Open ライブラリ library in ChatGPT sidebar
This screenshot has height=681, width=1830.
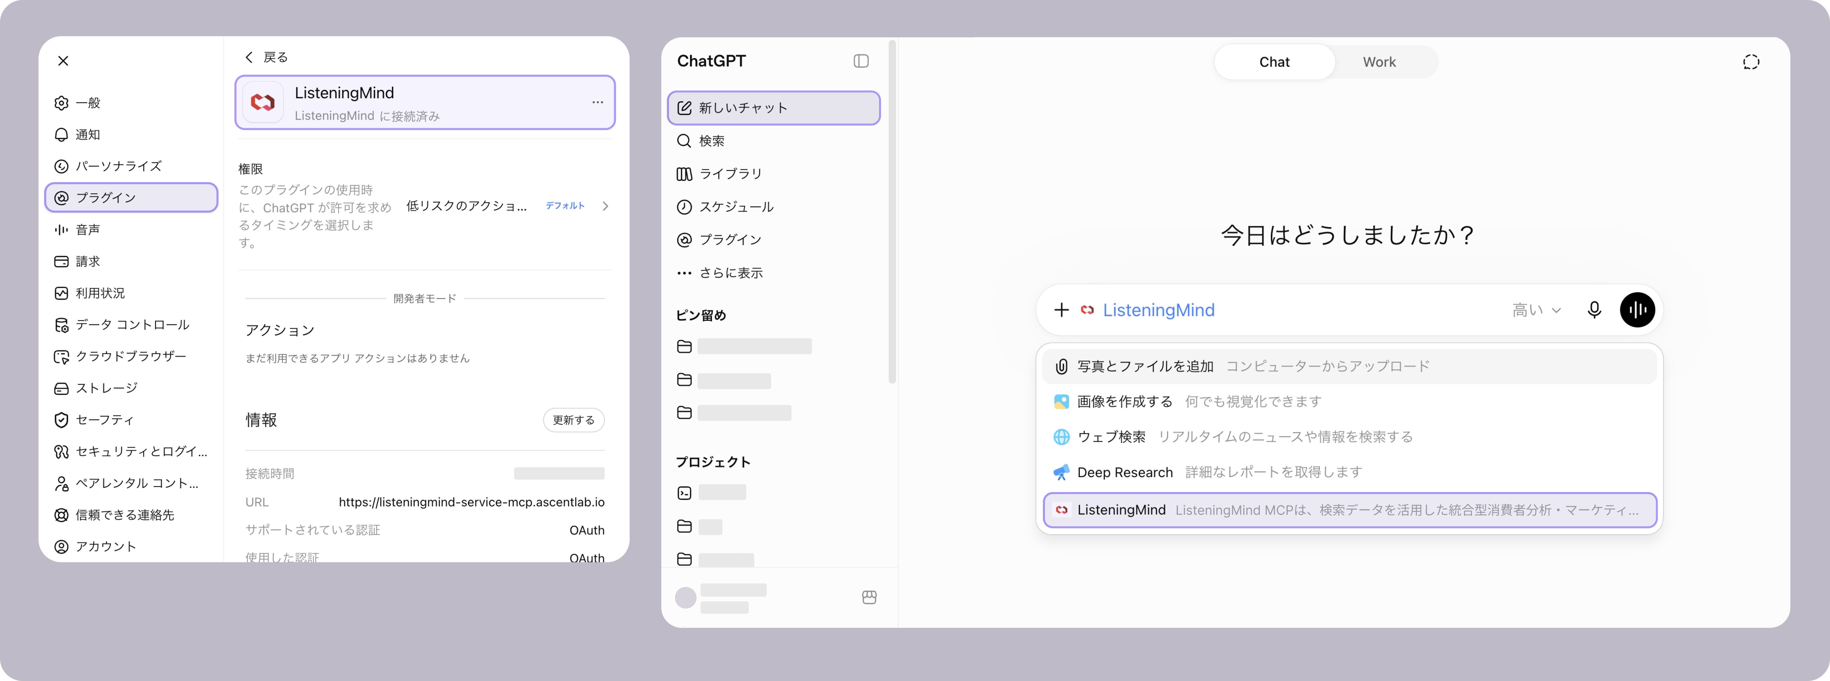coord(774,174)
